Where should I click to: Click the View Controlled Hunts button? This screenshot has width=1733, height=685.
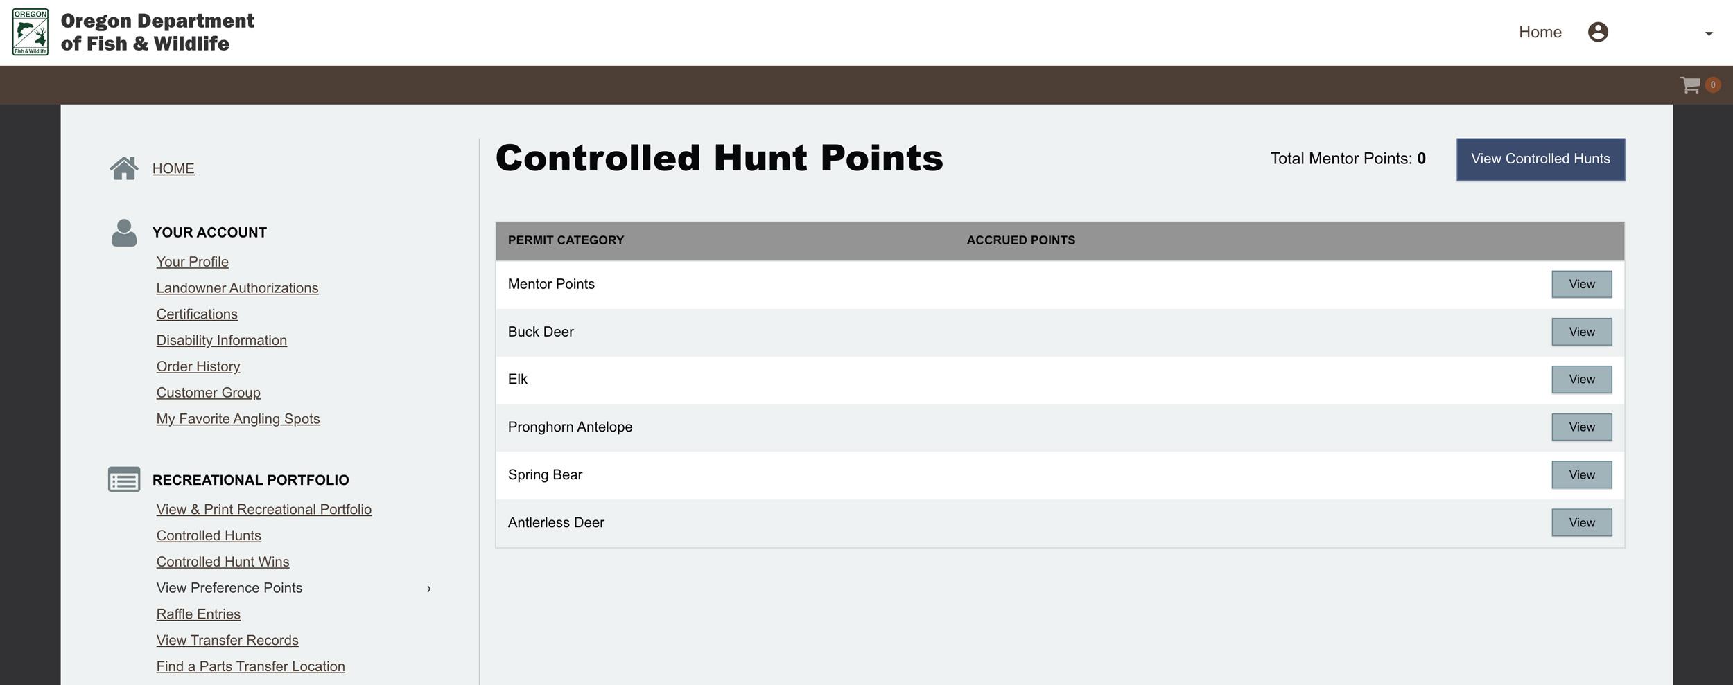(1540, 159)
